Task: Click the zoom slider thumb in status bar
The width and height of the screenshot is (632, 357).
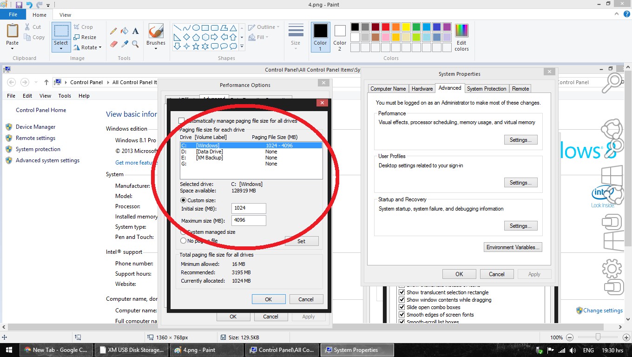Action: point(598,337)
